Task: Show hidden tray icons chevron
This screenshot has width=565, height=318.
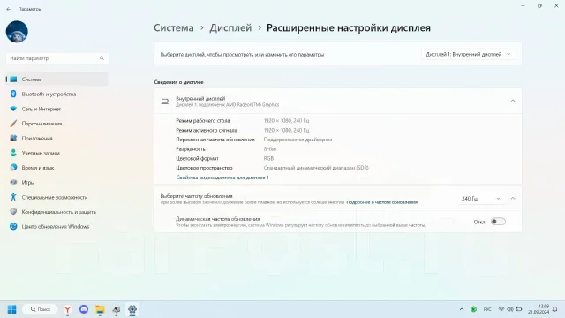Action: (x=462, y=309)
